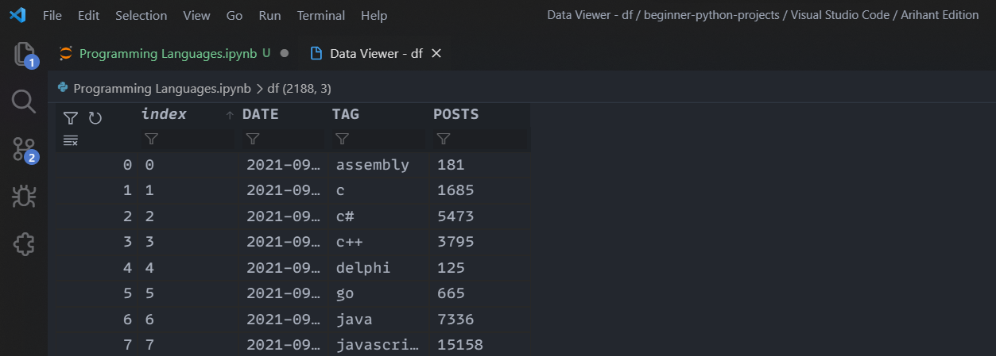The height and width of the screenshot is (356, 996).
Task: Select the javascript row cell
Action: 382,344
